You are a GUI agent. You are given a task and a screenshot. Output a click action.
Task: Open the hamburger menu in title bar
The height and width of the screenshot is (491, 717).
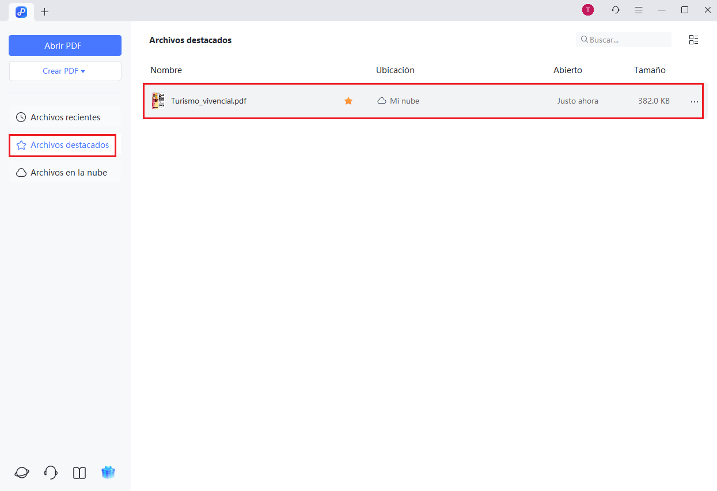coord(639,10)
